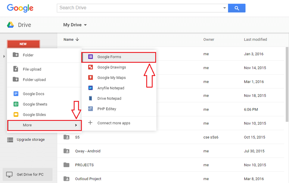
Task: Click the Jan 3, 2016 date cell
Action: (x=254, y=54)
